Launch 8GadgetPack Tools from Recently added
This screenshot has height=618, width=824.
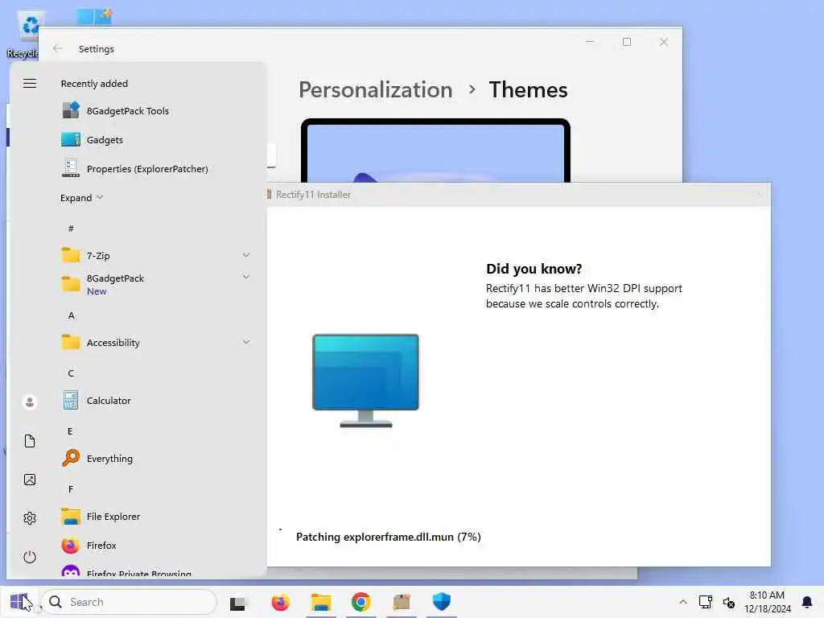point(157,111)
